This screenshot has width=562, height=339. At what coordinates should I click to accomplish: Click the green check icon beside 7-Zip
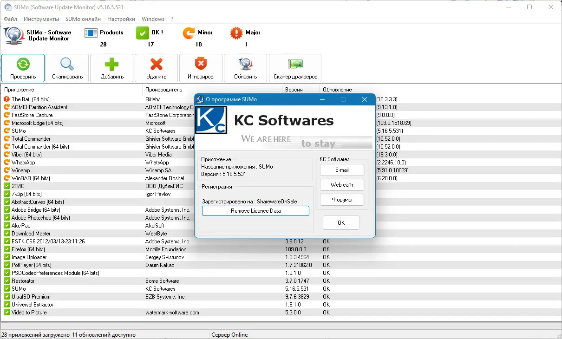point(7,194)
